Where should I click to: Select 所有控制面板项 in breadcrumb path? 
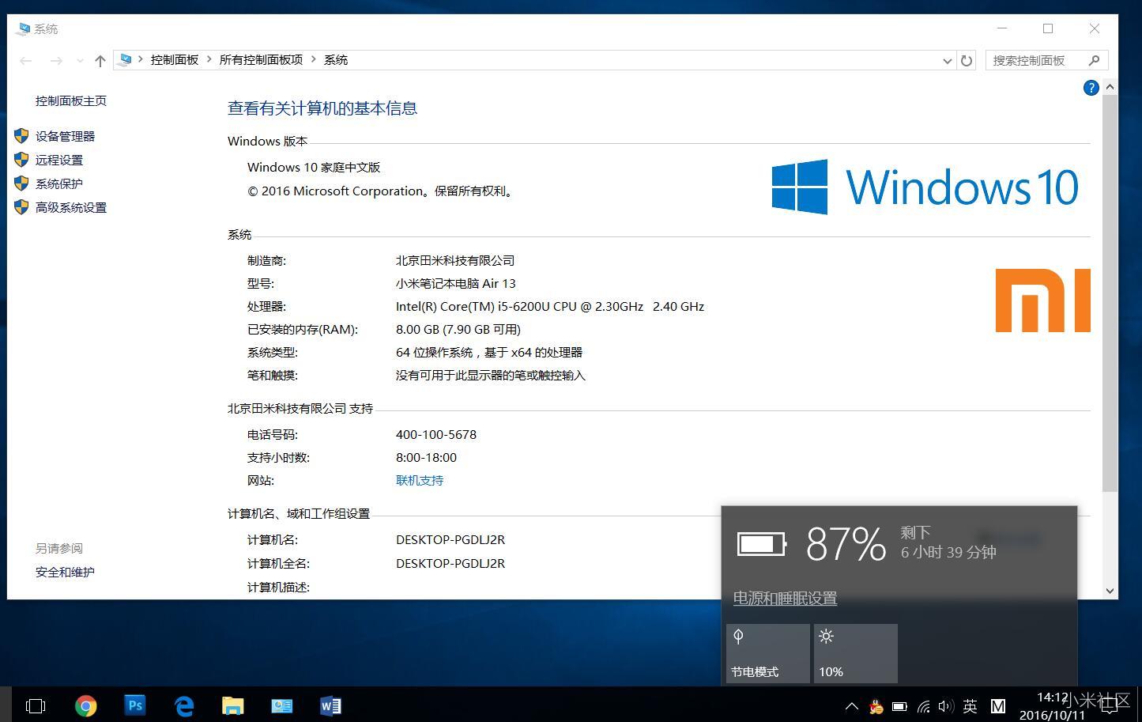tap(261, 60)
